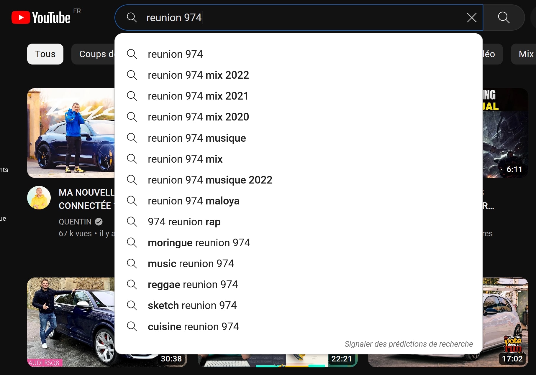Image resolution: width=536 pixels, height=375 pixels.
Task: Pick the 'moringue reunion 974' suggestion
Action: click(x=199, y=243)
